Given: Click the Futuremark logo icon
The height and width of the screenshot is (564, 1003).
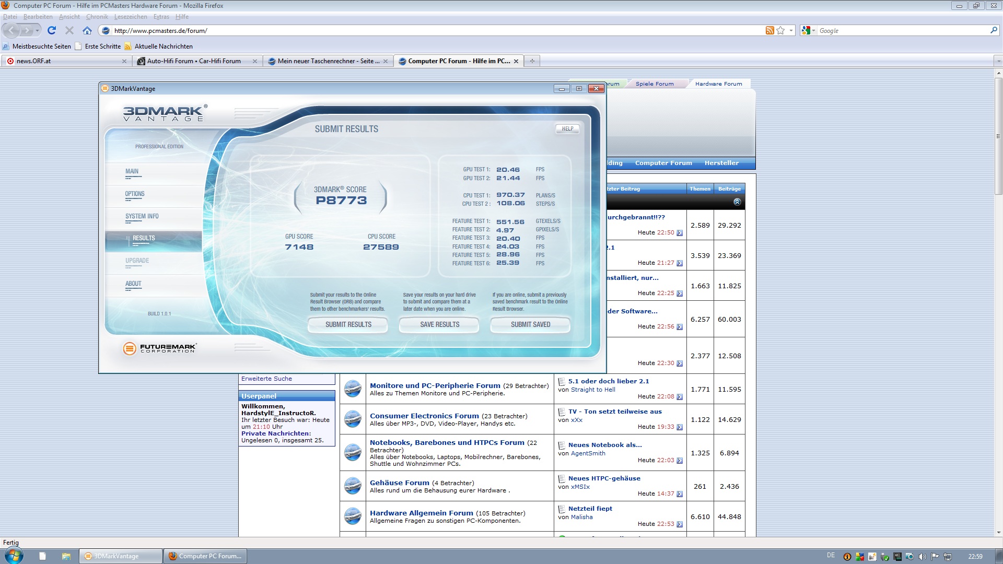Looking at the screenshot, I should tap(130, 348).
